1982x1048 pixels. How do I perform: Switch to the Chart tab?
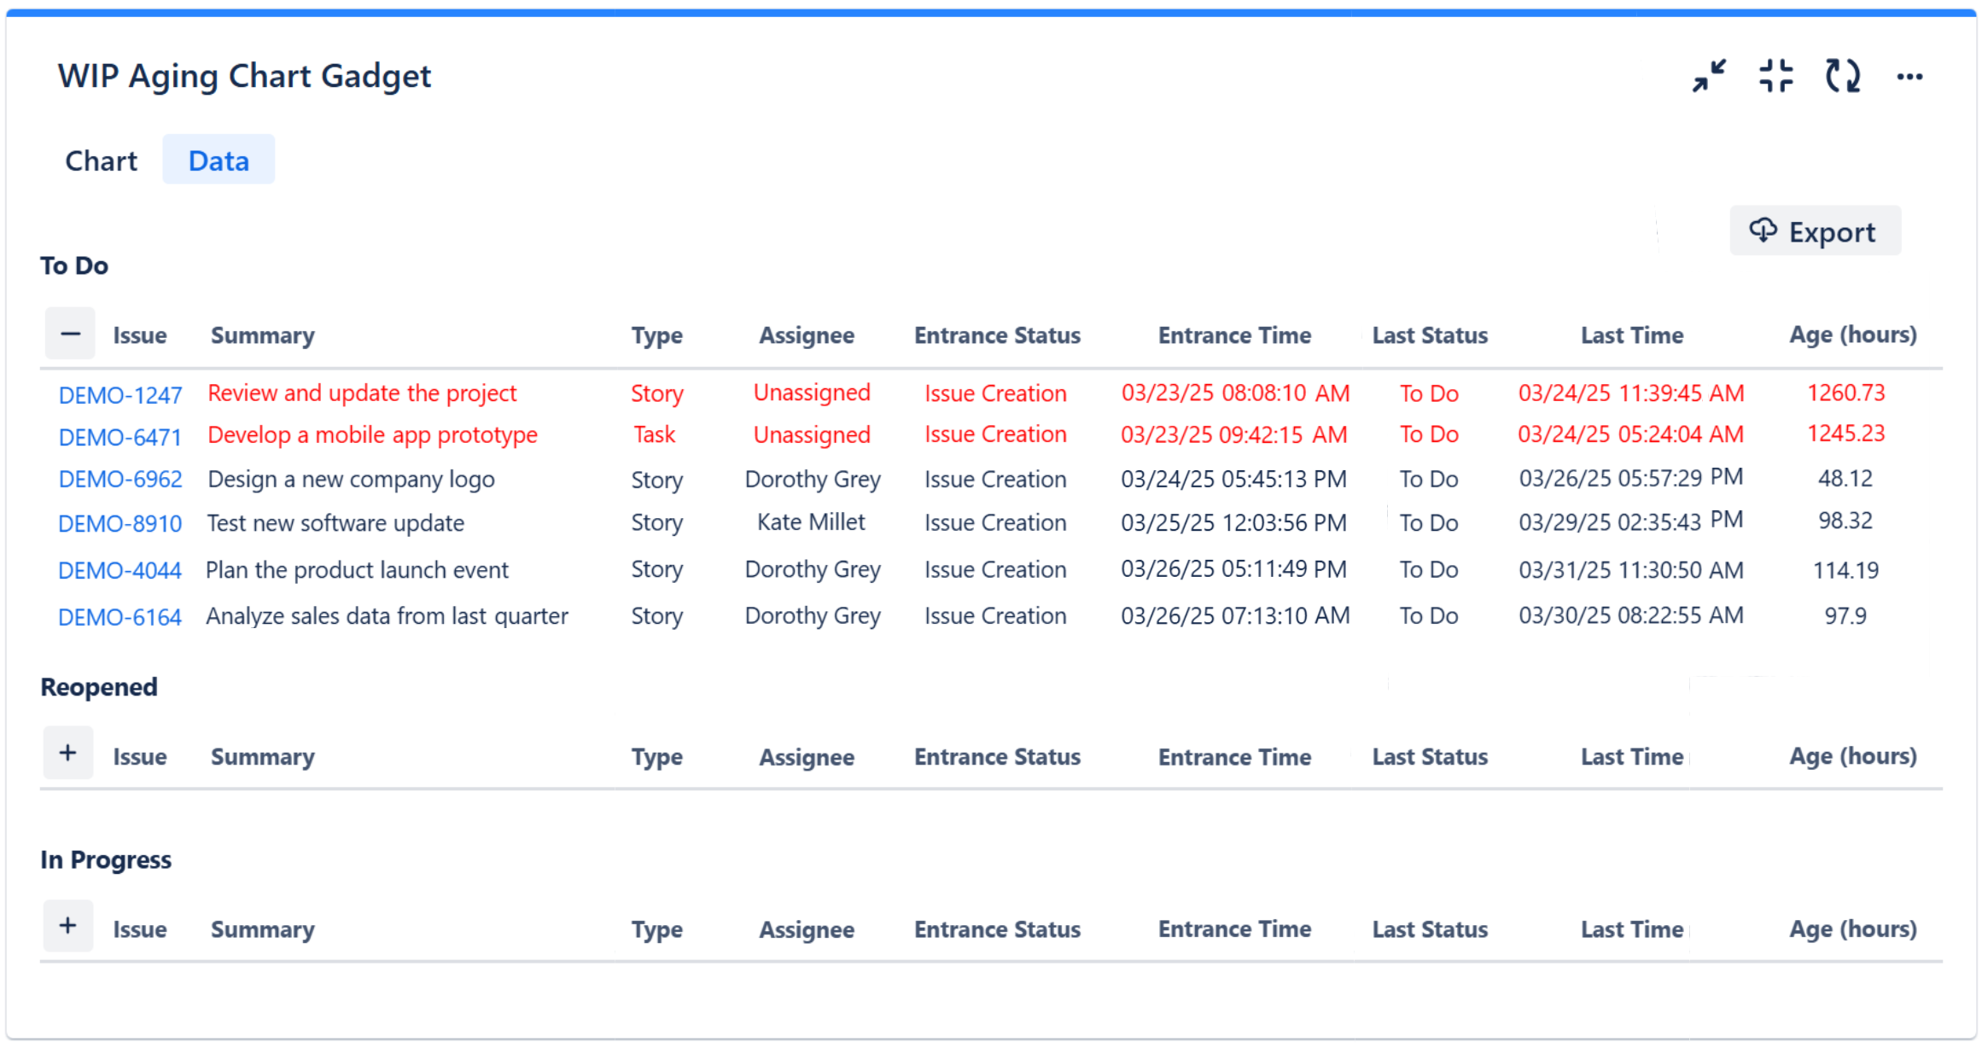(101, 160)
